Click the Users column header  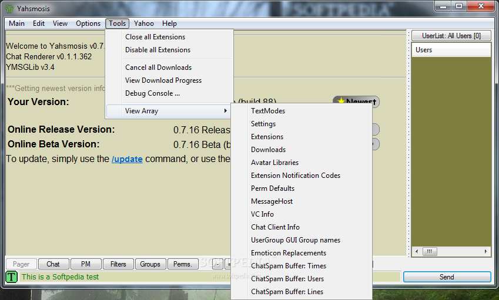[x=451, y=50]
